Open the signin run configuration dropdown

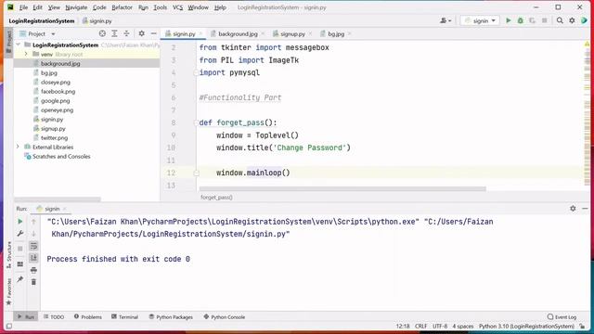[x=480, y=20]
